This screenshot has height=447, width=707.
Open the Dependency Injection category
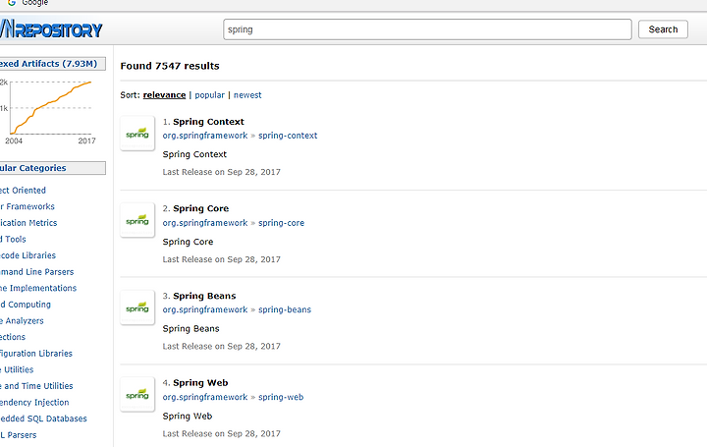34,403
